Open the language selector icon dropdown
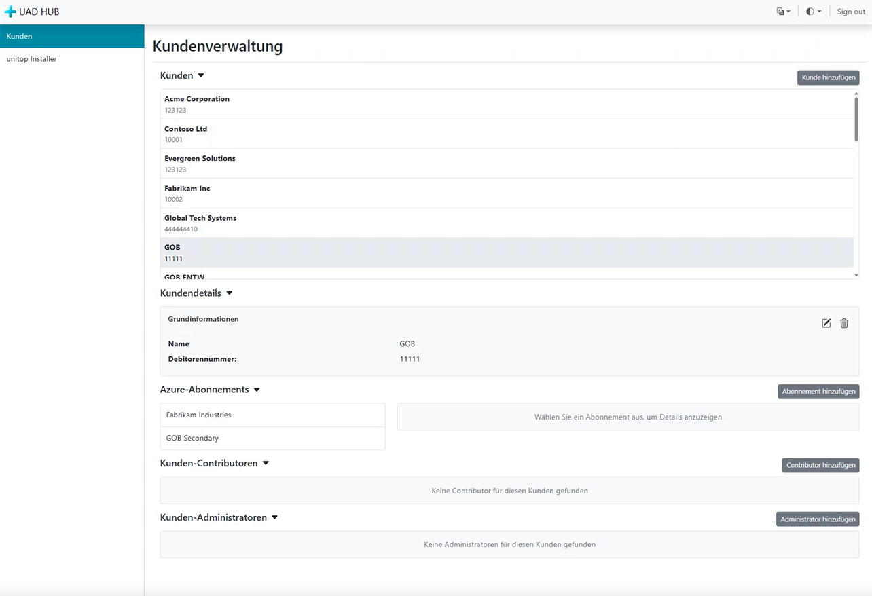Image resolution: width=872 pixels, height=596 pixels. [x=783, y=12]
